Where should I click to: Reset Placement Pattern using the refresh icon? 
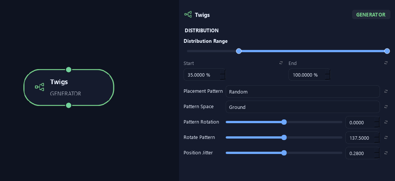(386, 91)
